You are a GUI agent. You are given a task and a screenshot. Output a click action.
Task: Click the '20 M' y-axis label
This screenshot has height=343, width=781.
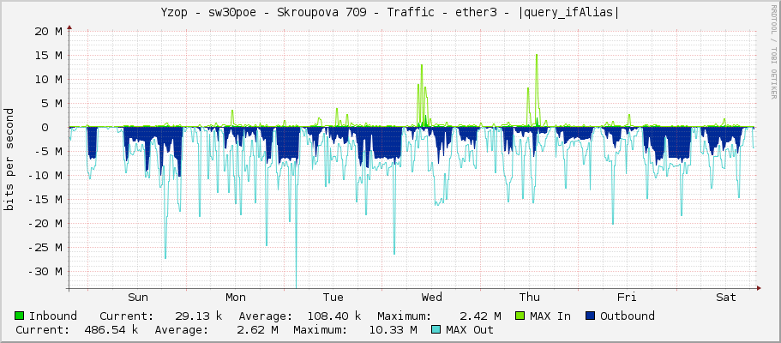tap(48, 32)
